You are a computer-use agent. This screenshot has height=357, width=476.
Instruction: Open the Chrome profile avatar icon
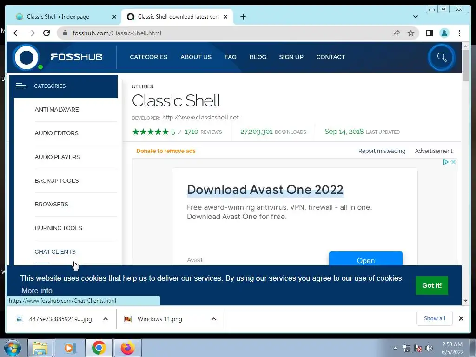(444, 33)
